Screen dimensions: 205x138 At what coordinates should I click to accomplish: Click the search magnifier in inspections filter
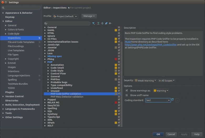(46, 23)
